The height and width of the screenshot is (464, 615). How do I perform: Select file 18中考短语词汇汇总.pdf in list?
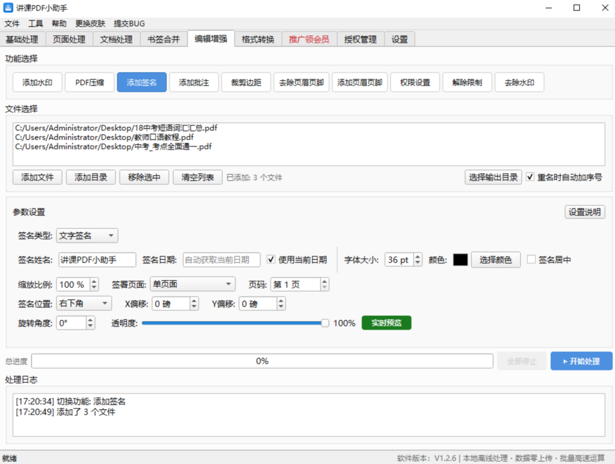[x=116, y=128]
